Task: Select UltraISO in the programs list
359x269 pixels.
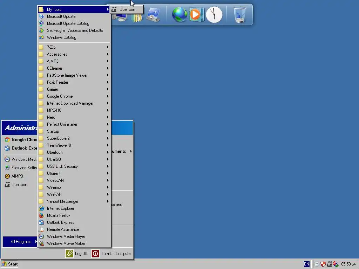Action: click(x=74, y=159)
